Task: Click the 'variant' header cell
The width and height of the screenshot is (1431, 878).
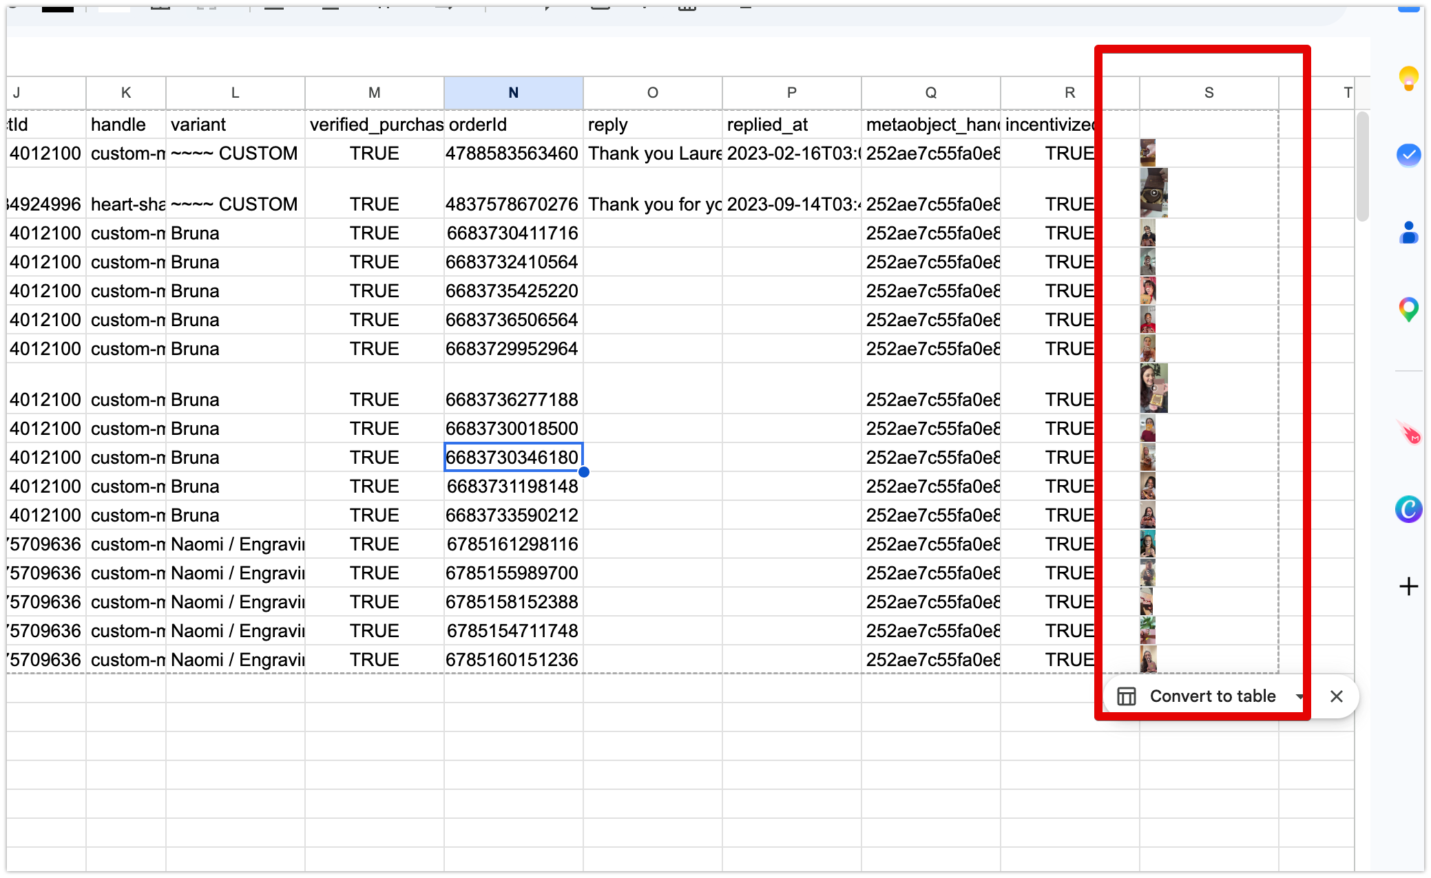Action: (x=235, y=125)
